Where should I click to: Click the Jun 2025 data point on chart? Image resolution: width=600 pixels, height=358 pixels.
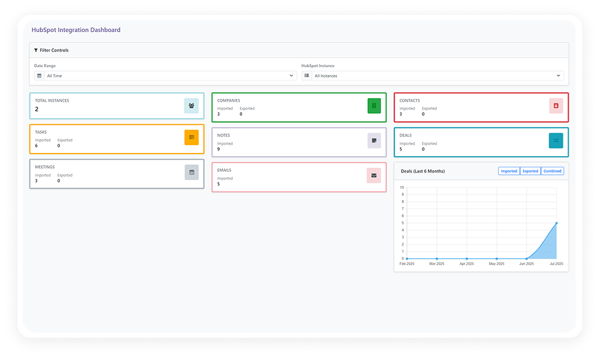click(526, 258)
